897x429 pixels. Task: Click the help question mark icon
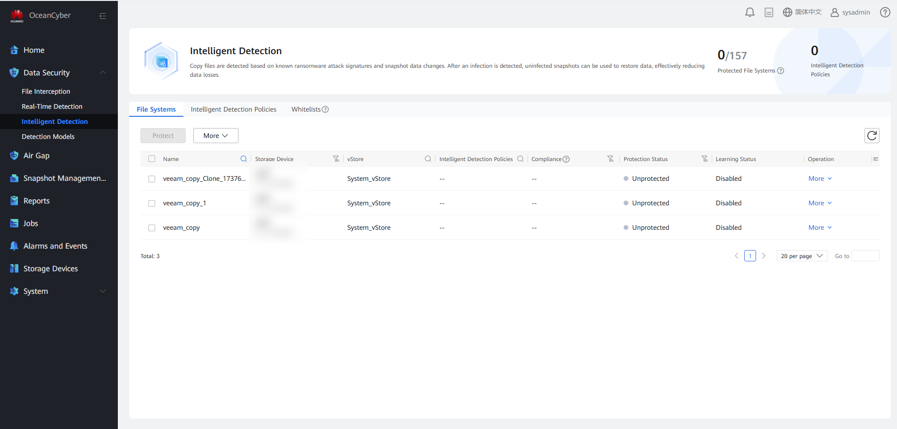tap(885, 12)
